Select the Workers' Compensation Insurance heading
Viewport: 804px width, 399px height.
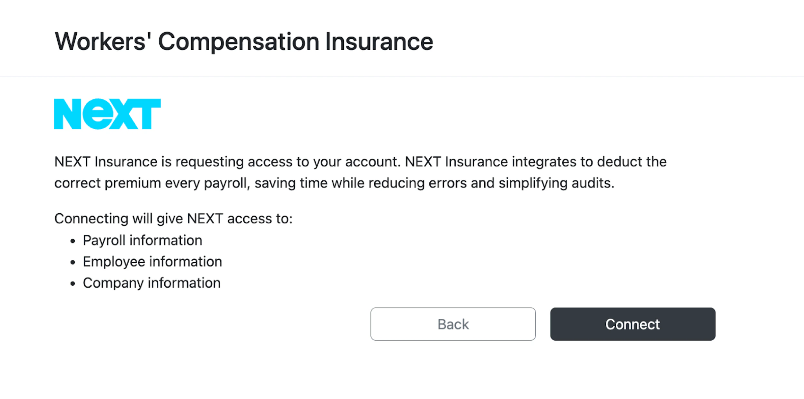point(244,42)
